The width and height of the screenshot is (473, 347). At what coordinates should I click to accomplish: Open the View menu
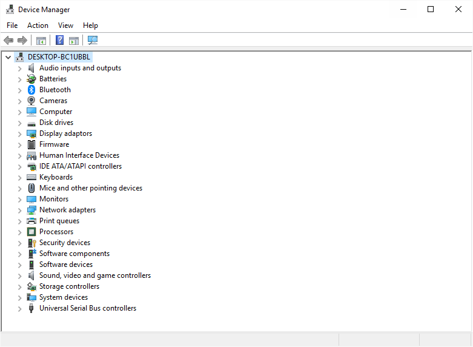point(65,25)
